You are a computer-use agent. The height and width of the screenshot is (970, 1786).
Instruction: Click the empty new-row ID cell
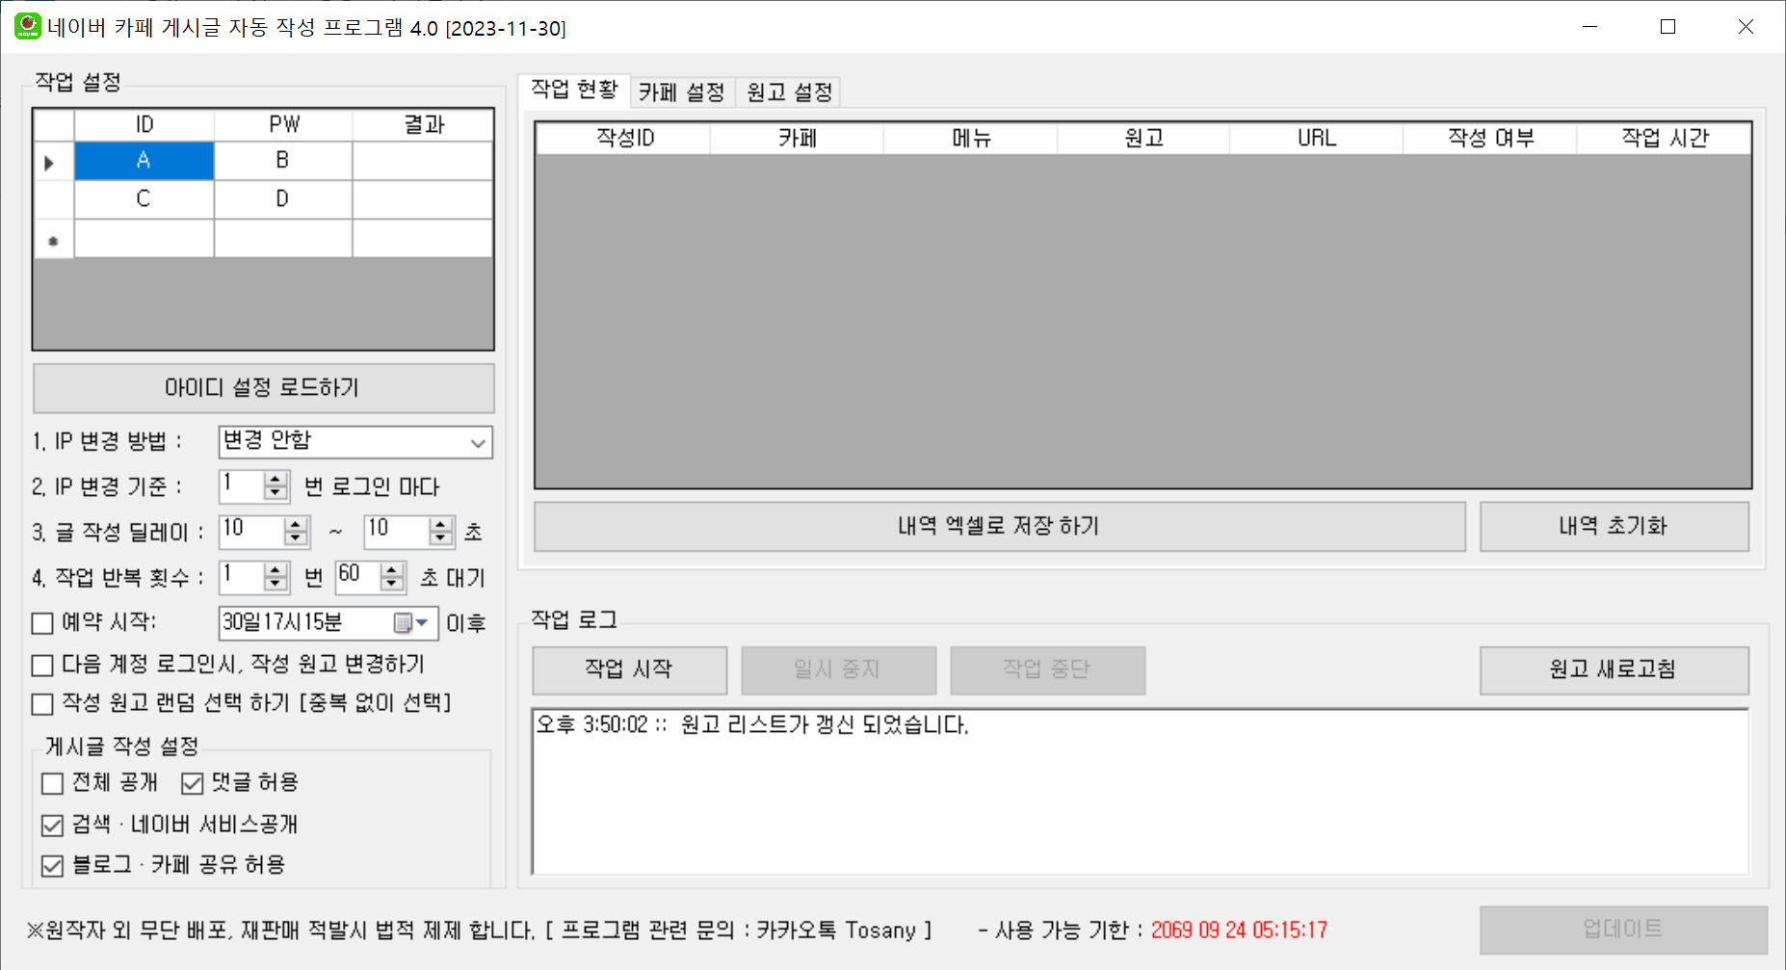click(144, 239)
